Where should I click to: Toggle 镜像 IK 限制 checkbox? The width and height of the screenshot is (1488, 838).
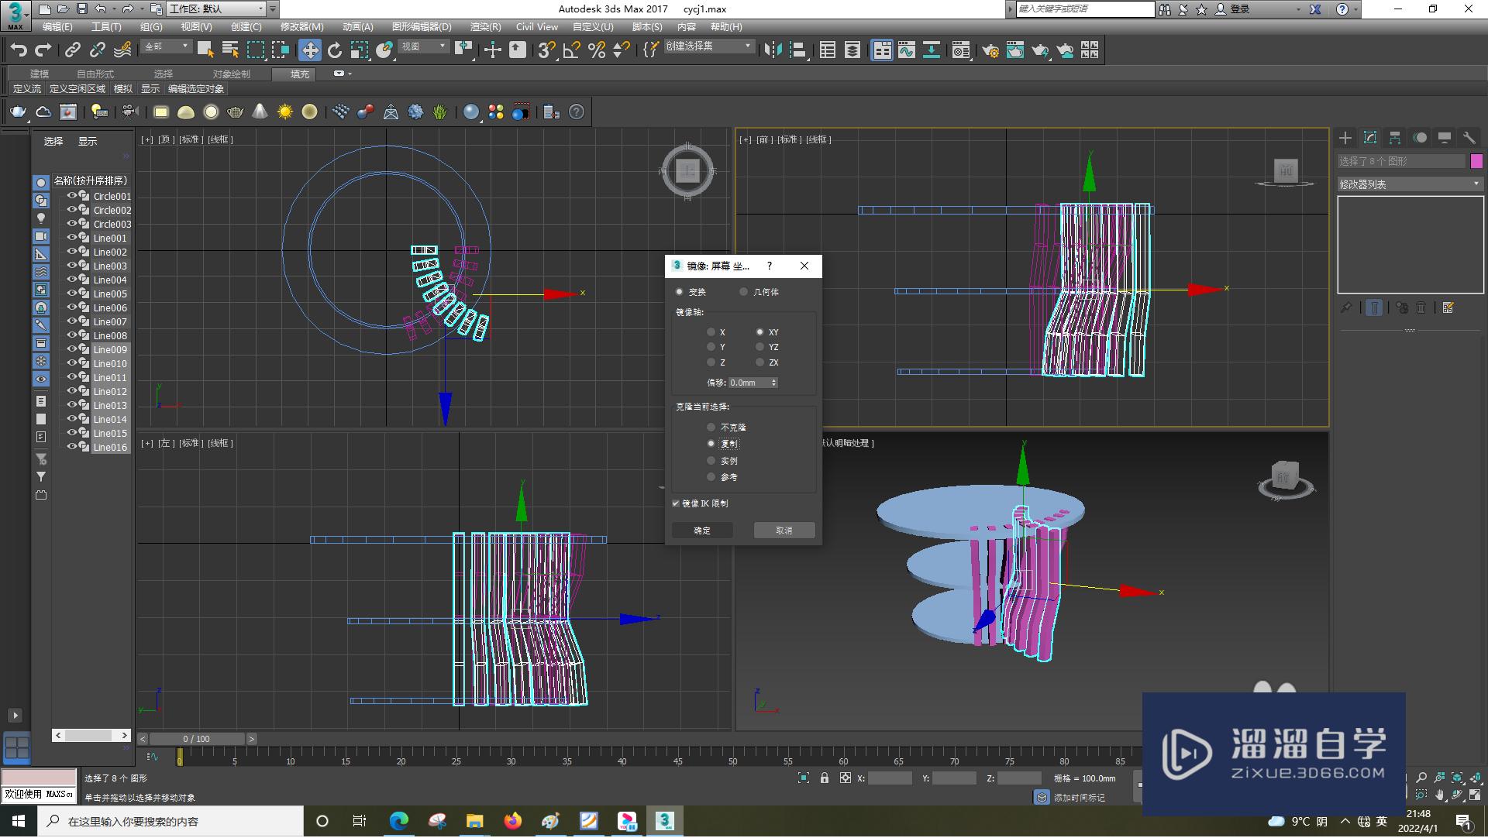point(676,503)
